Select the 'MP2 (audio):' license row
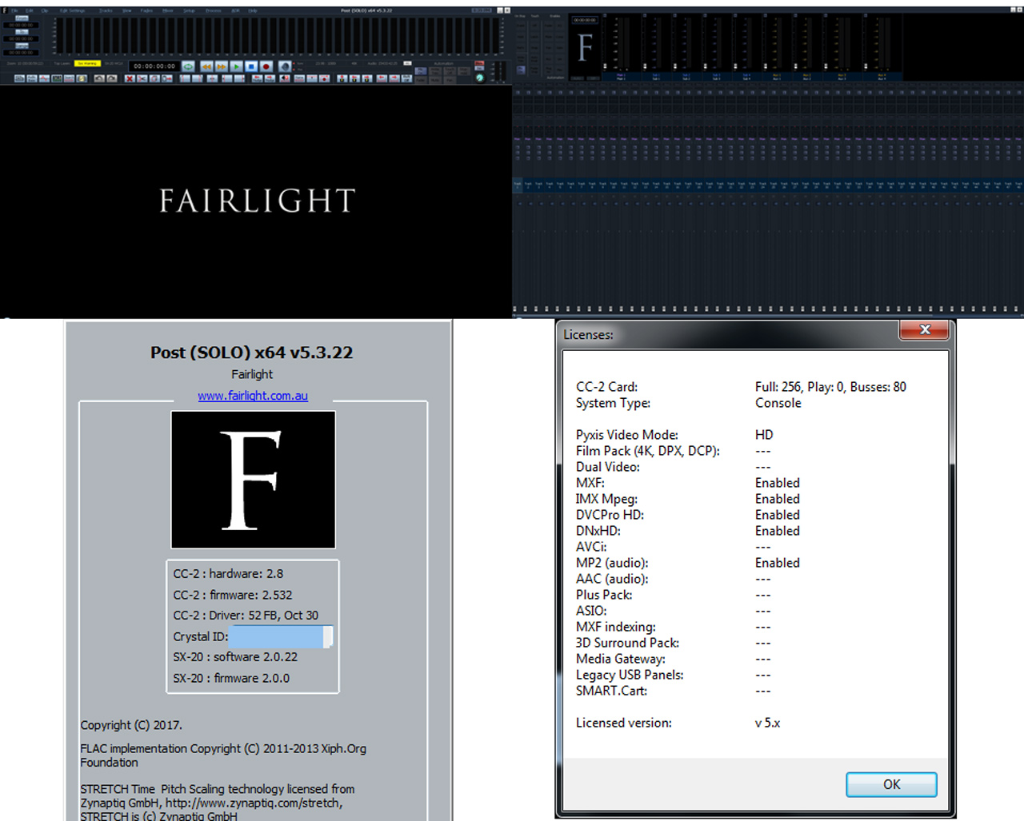The height and width of the screenshot is (821, 1024). (688, 563)
